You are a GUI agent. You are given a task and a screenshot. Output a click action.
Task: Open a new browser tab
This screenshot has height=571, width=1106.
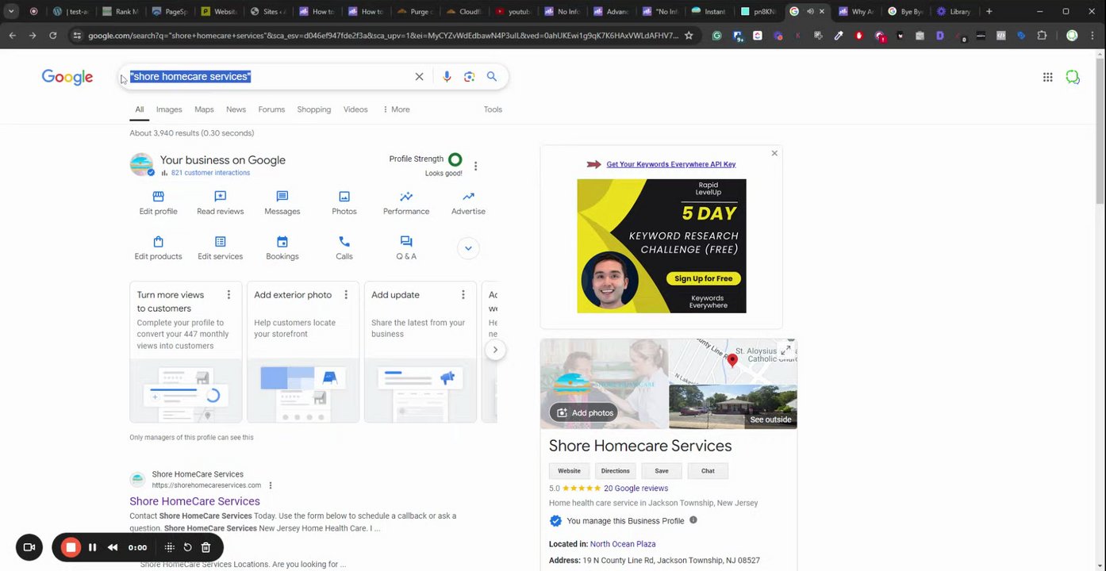point(989,11)
